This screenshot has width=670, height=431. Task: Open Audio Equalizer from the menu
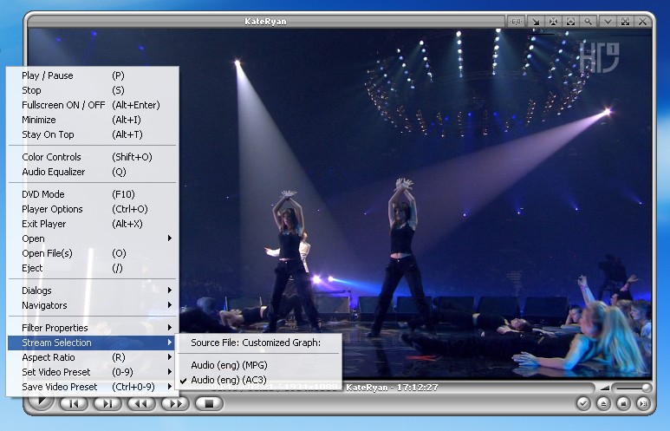coord(92,172)
